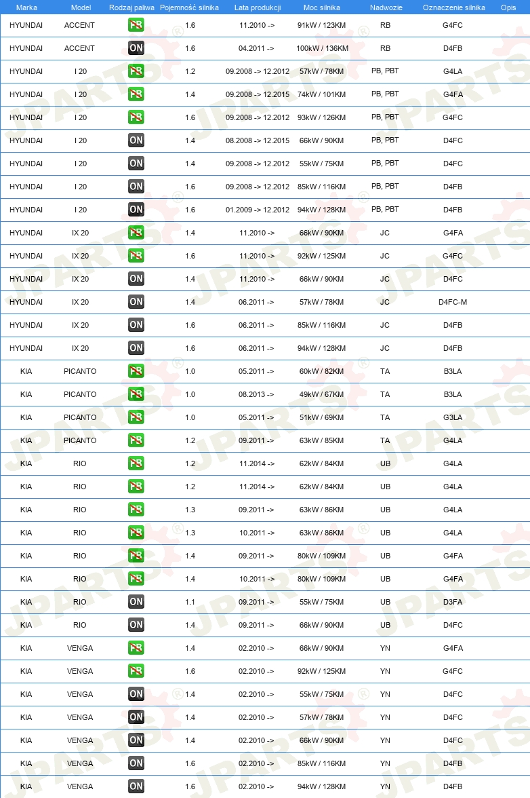The height and width of the screenshot is (798, 530).
Task: Select the power cell 63kW / 85KM
Action: [x=322, y=440]
